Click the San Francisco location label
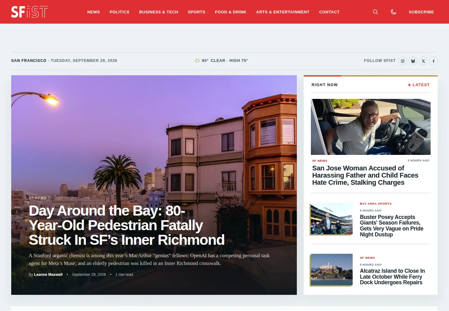The width and height of the screenshot is (449, 311). (x=29, y=61)
